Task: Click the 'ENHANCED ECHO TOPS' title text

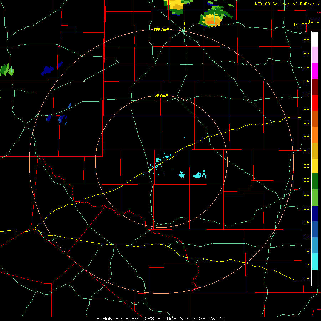Action: [125, 319]
